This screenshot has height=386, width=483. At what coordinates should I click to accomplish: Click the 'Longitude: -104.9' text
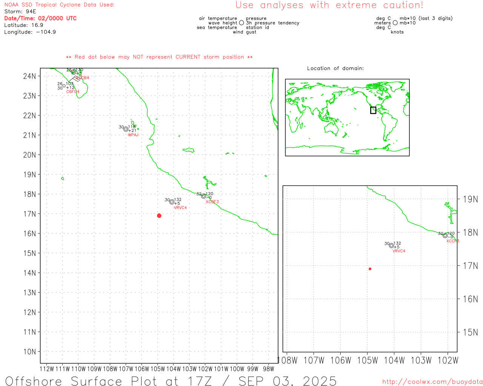[x=30, y=32]
